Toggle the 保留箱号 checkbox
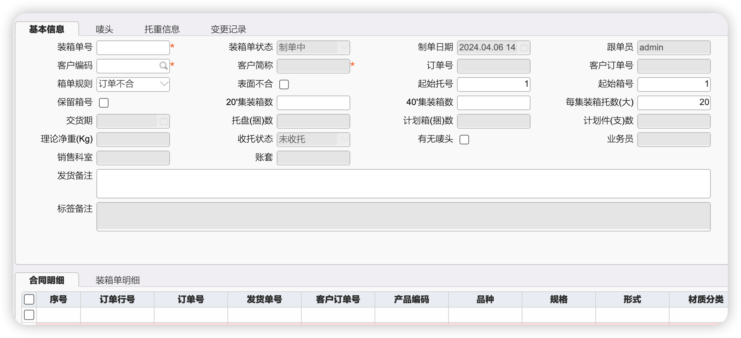Image resolution: width=741 pixels, height=338 pixels. click(104, 103)
